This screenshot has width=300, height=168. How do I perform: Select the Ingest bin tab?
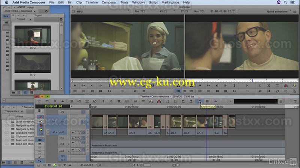tap(22, 19)
